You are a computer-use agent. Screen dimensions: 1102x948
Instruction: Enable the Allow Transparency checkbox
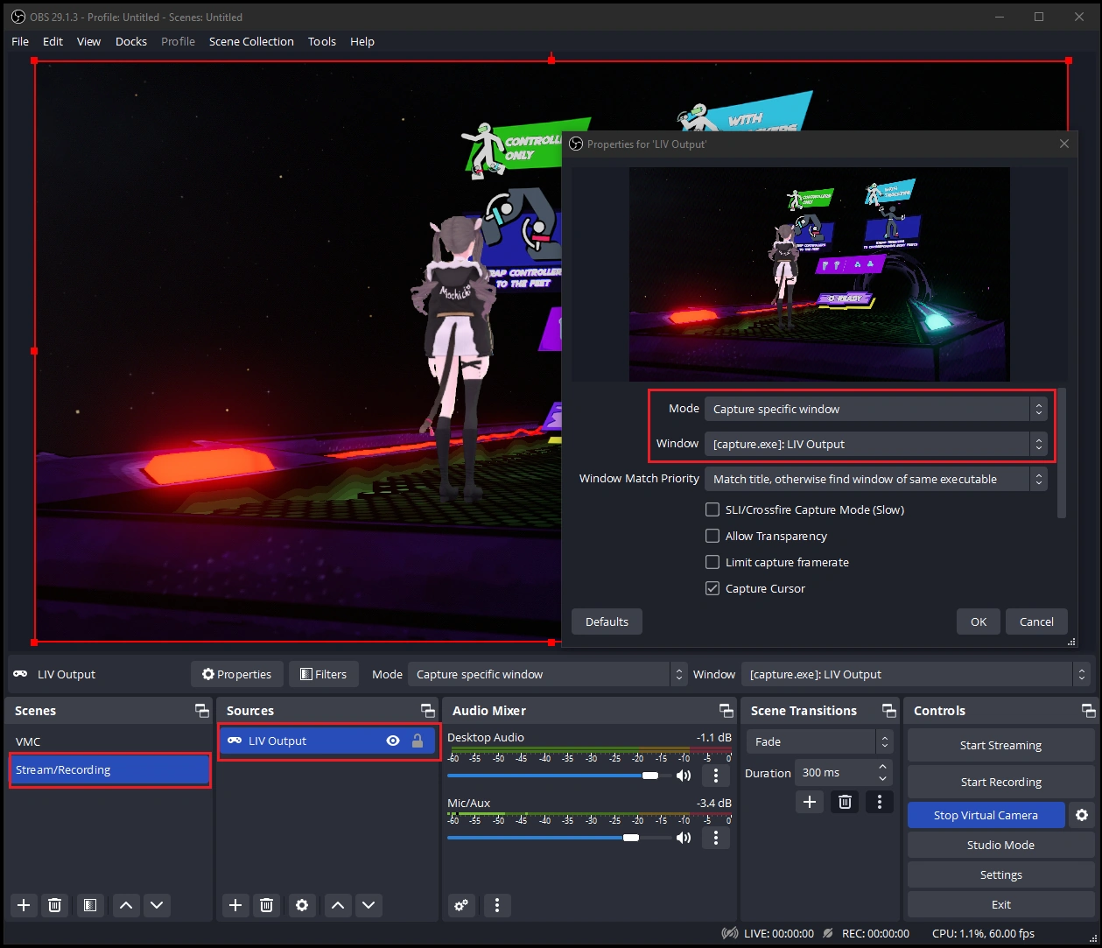point(712,536)
